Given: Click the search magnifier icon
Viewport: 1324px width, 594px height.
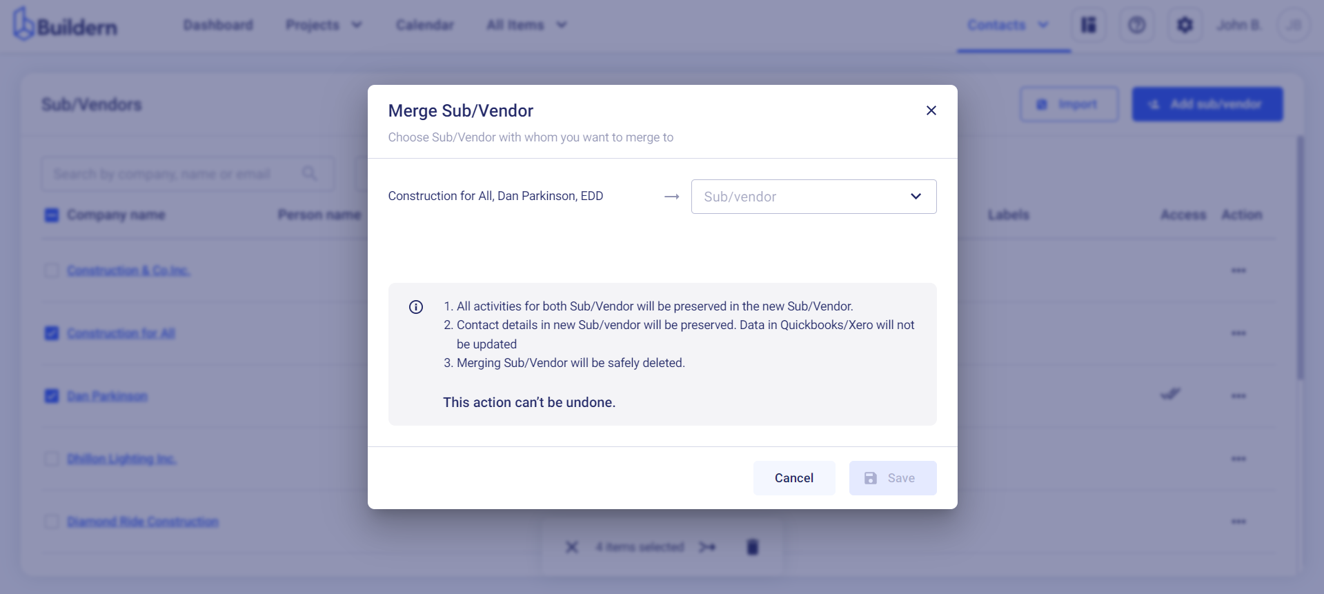Looking at the screenshot, I should [x=310, y=173].
